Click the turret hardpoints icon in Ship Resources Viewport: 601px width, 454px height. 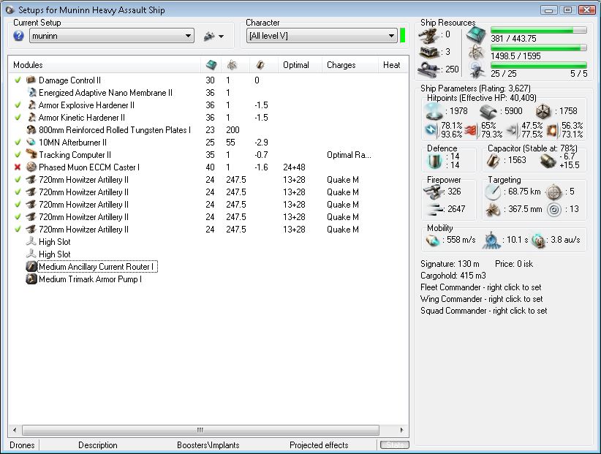[x=428, y=36]
